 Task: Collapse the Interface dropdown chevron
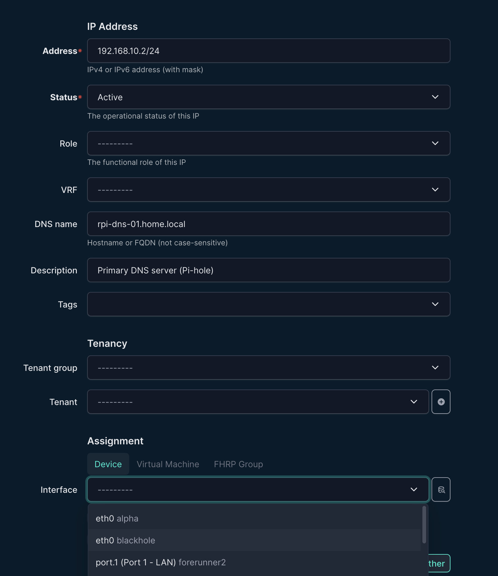(414, 489)
